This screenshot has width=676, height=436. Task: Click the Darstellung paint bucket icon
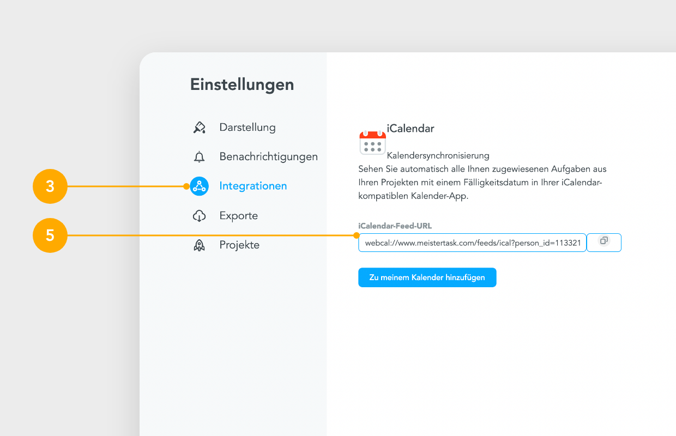pos(200,128)
